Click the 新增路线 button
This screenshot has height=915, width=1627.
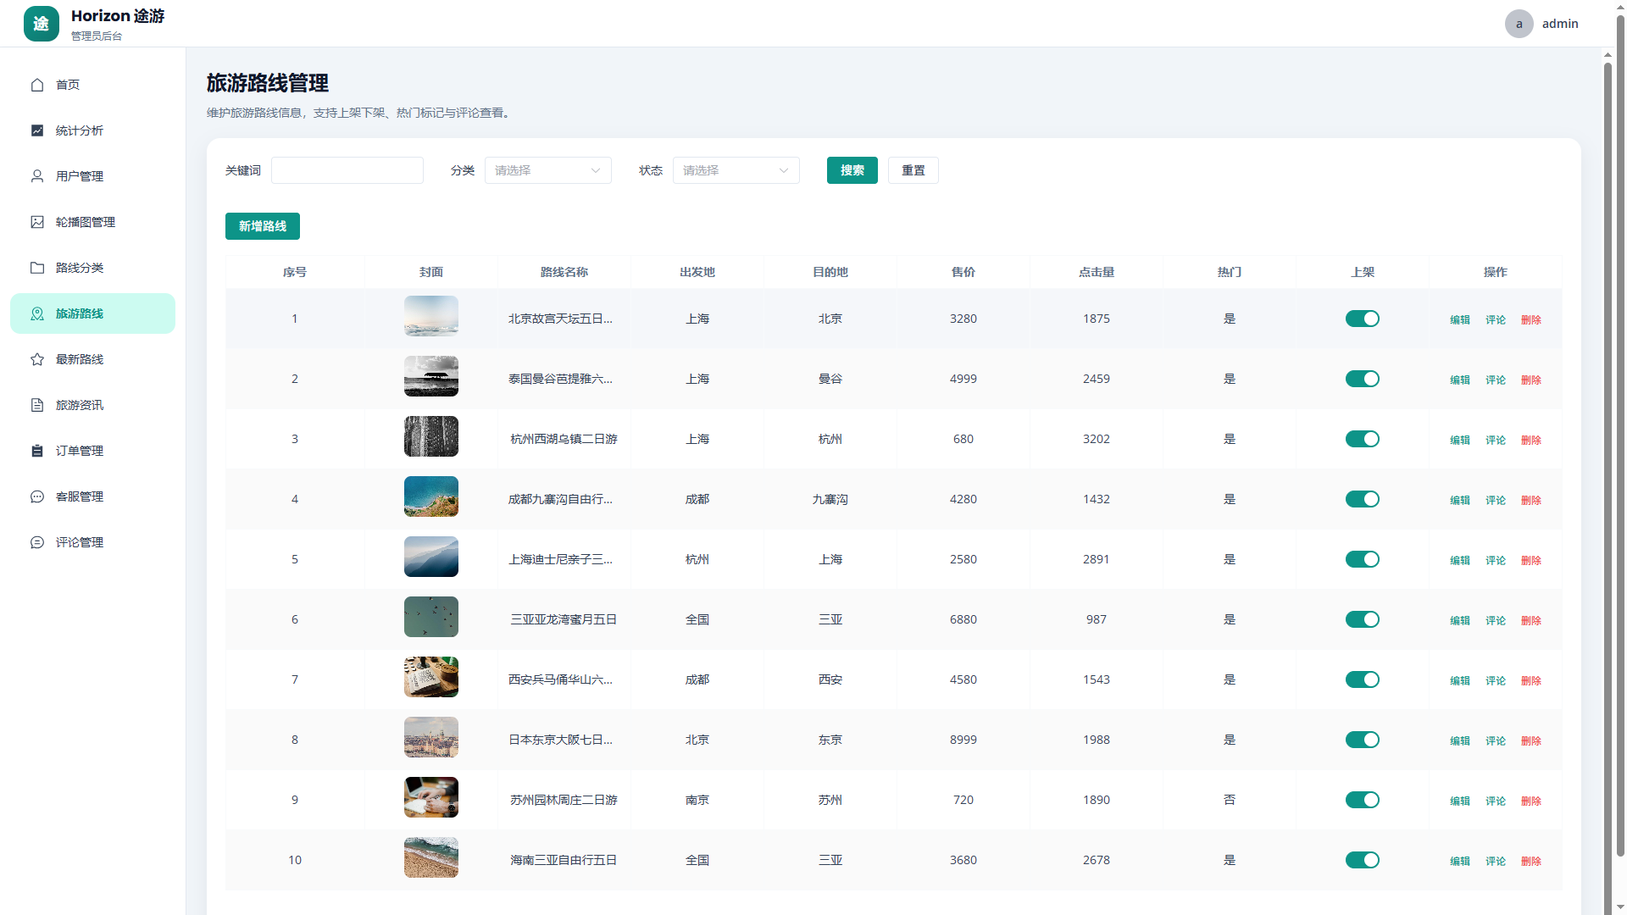pyautogui.click(x=263, y=226)
